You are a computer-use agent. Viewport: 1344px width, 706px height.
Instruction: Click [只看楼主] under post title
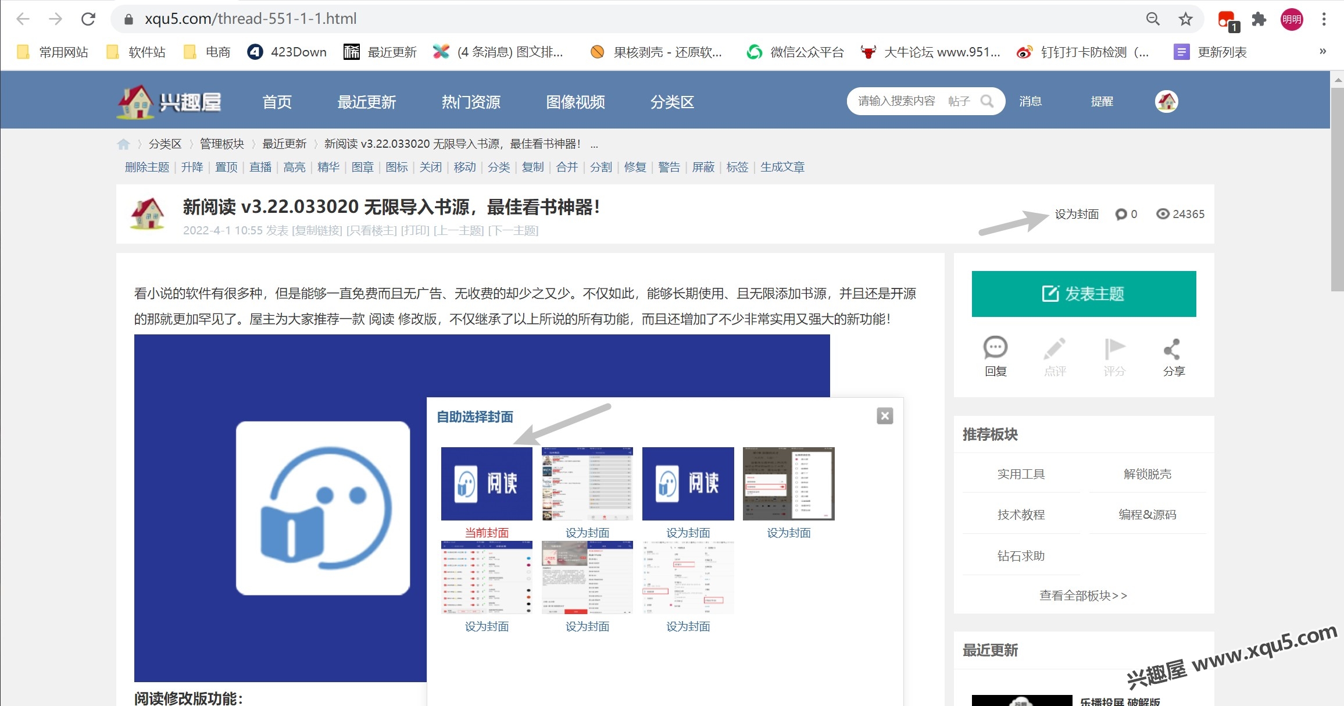coord(371,231)
